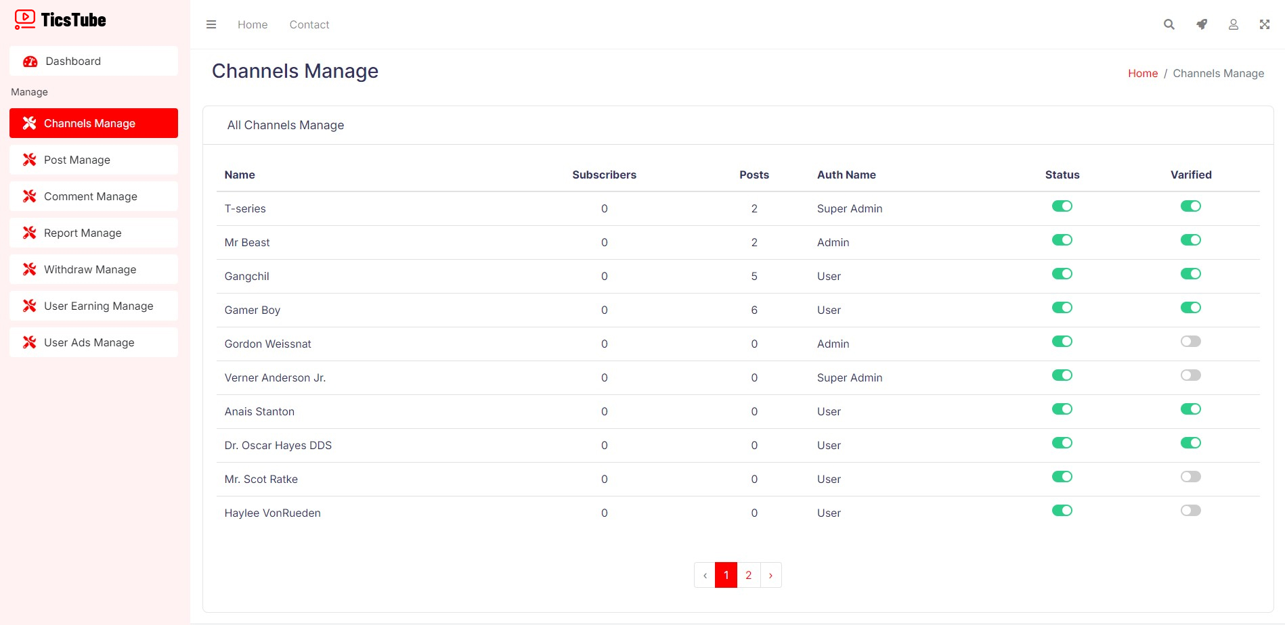This screenshot has height=625, width=1285.
Task: Enable Varified toggle for Haylee VonRueden
Action: [x=1190, y=511]
